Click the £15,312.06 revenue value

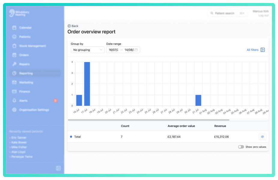click(x=221, y=136)
